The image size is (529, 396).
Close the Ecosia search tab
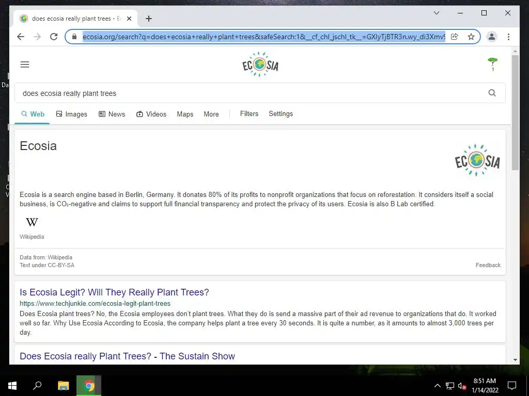coord(129,19)
